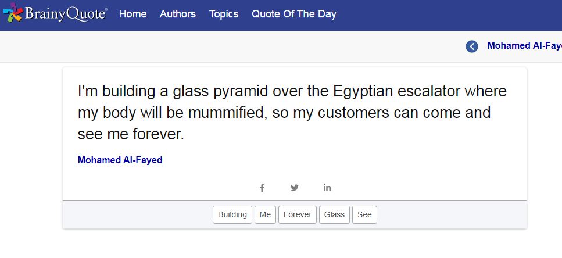
Task: Share the quote on Facebook
Action: coord(262,188)
